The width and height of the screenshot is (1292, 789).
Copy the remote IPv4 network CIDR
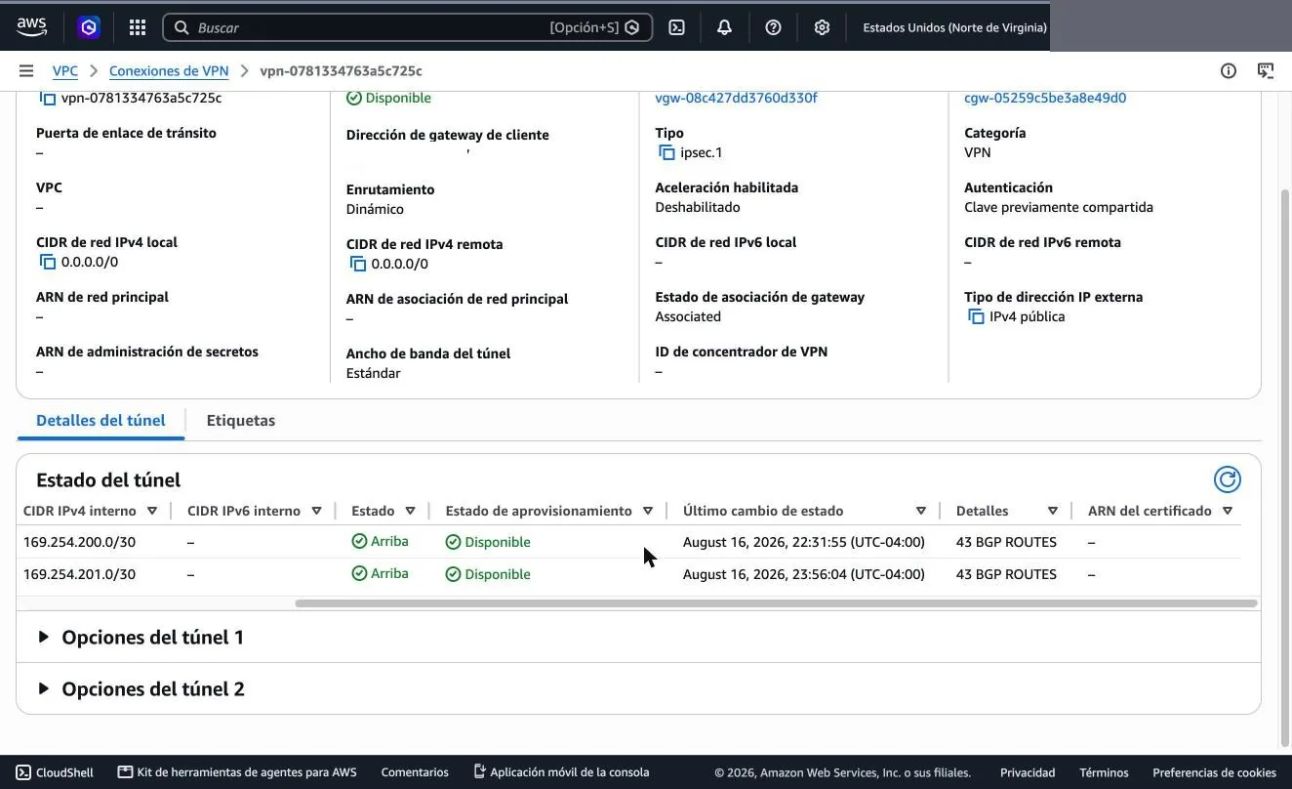click(357, 264)
